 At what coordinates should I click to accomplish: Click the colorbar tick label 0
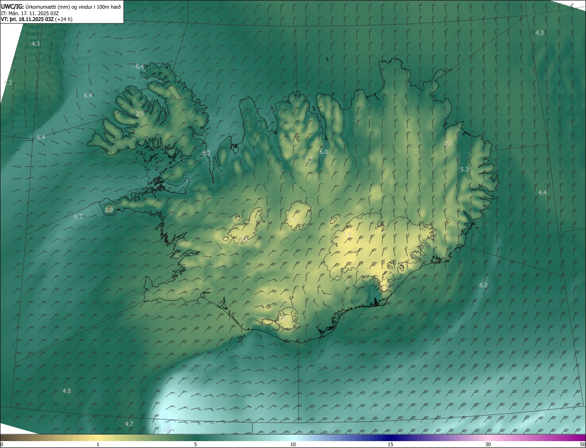2,445
